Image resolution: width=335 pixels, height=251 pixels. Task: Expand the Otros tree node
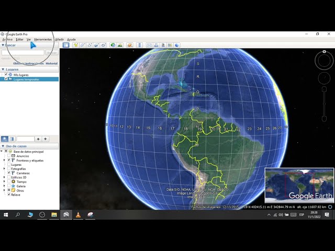4,190
